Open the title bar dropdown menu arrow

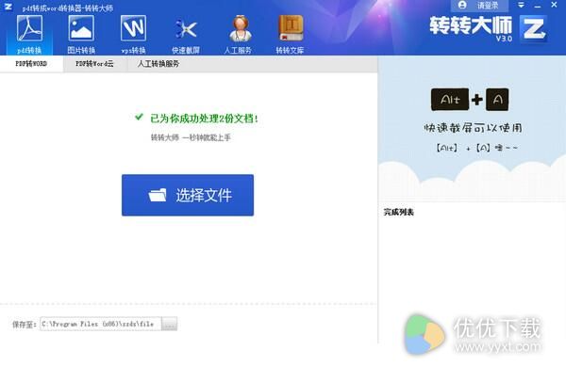point(521,5)
